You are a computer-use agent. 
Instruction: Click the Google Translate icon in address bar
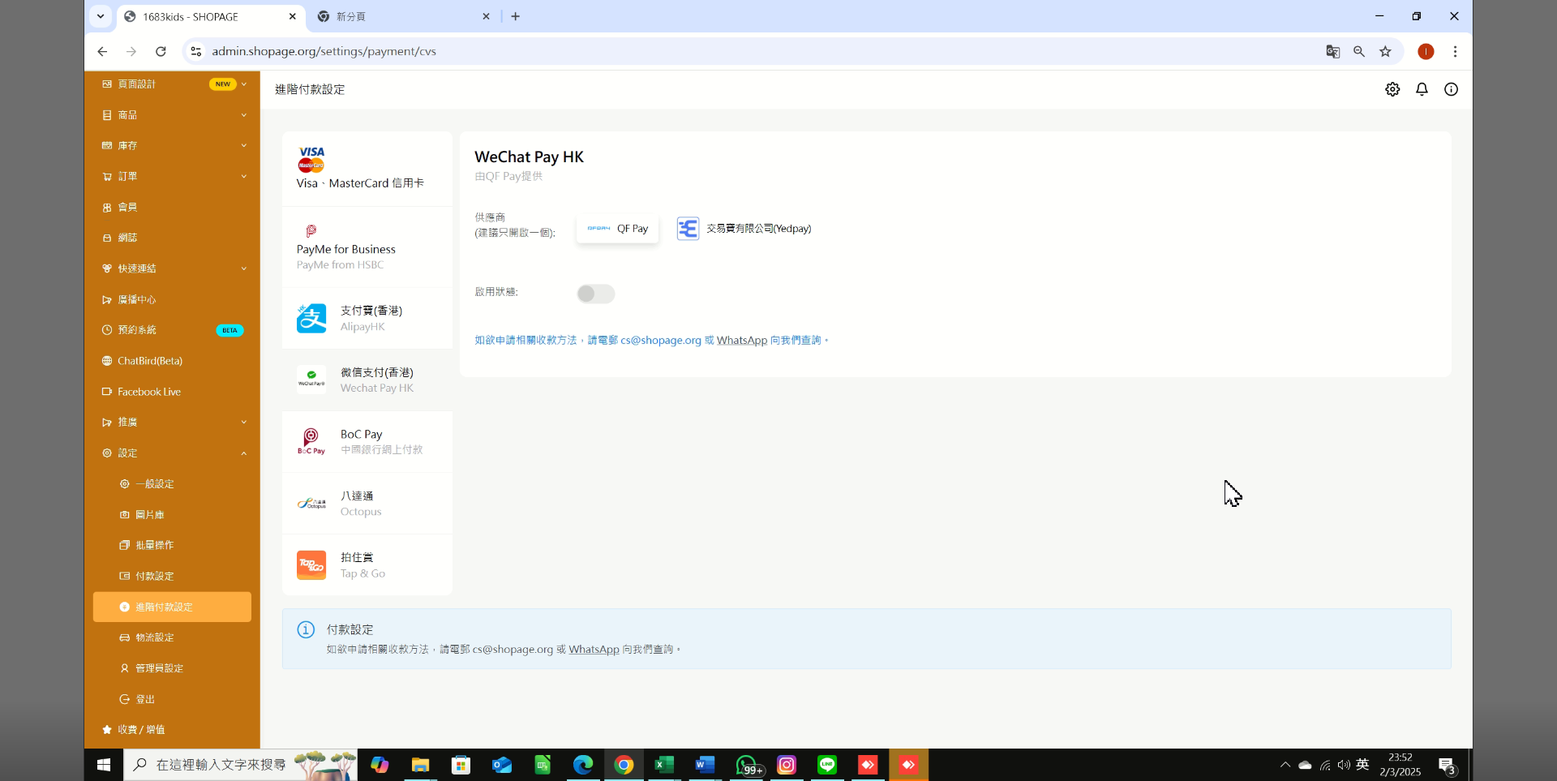pyautogui.click(x=1332, y=51)
